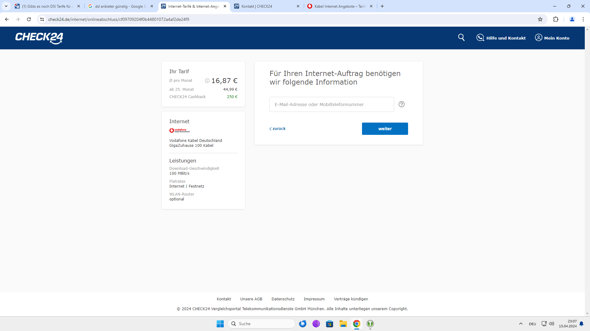Show hidden system tray icons
Screen dimensions: 590x331
click(x=521, y=324)
